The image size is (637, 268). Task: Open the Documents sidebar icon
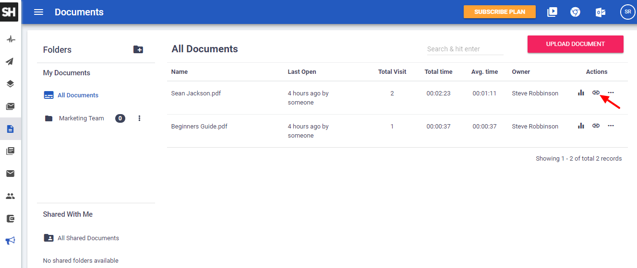pos(10,128)
